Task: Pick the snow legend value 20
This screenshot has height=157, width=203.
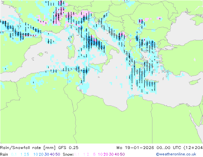Action: pos(106,154)
